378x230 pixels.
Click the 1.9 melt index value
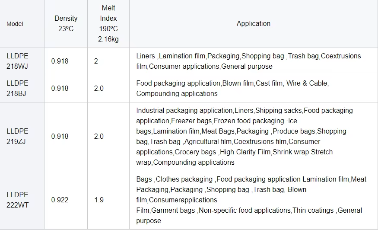(99, 200)
